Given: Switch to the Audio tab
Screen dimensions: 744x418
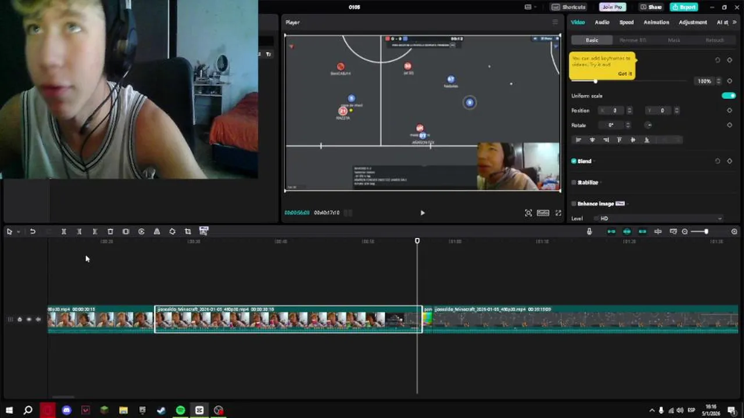Looking at the screenshot, I should tap(602, 23).
